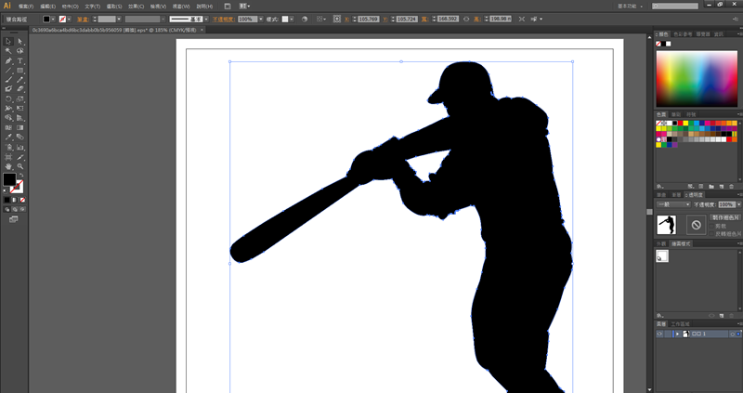Open the 文字(T) menu
The width and height of the screenshot is (743, 393).
[x=93, y=6]
